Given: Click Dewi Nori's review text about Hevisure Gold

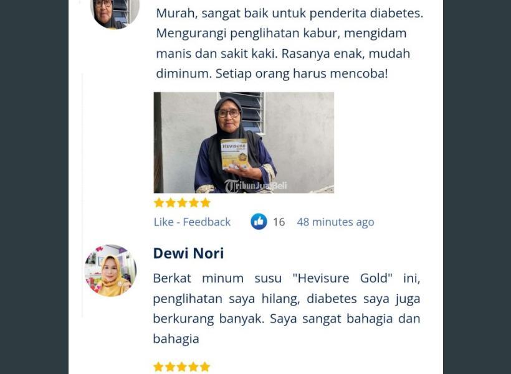Looking at the screenshot, I should (287, 308).
